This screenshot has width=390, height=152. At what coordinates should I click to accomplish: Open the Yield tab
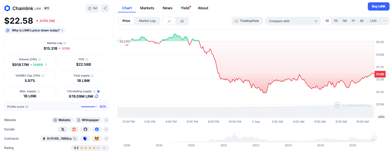[185, 8]
